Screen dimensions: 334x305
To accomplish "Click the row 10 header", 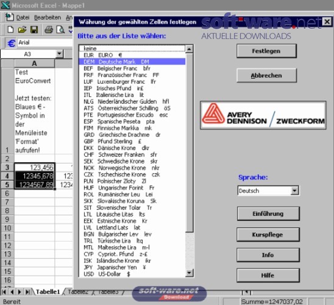I will tap(7, 228).
